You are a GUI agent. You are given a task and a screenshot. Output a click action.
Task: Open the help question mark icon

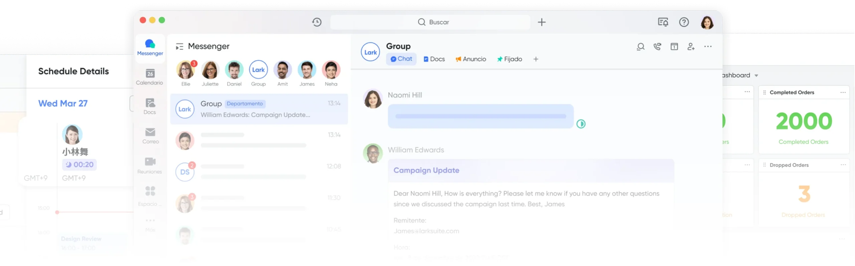click(x=684, y=22)
